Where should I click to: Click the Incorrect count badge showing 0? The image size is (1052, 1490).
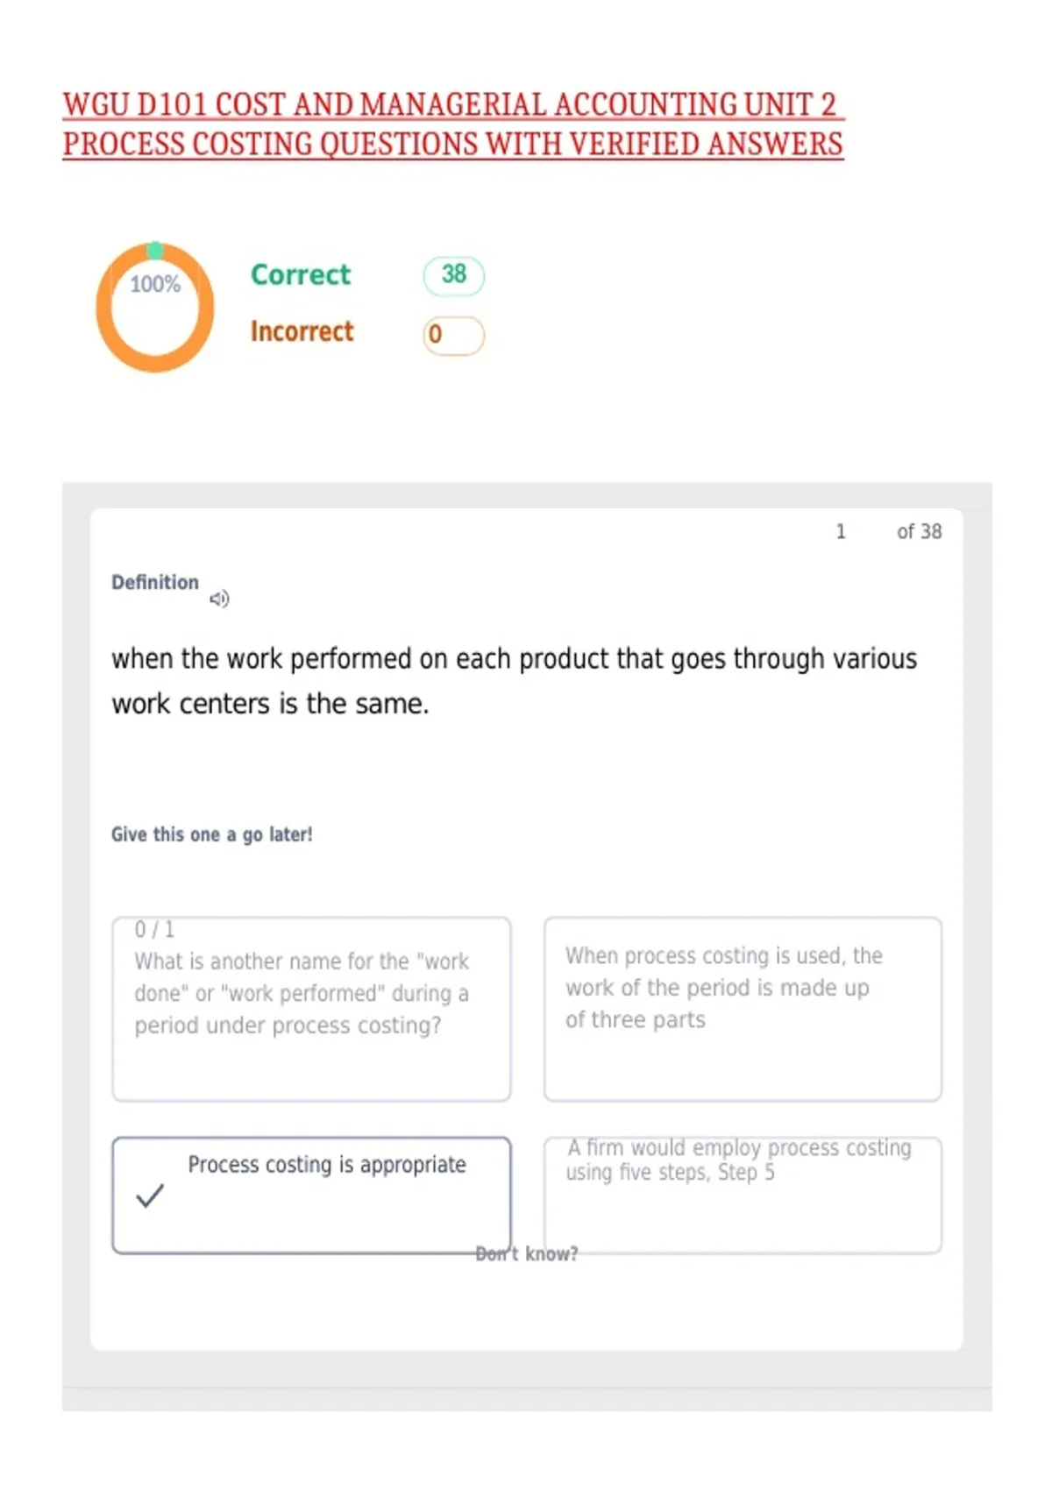tap(453, 335)
